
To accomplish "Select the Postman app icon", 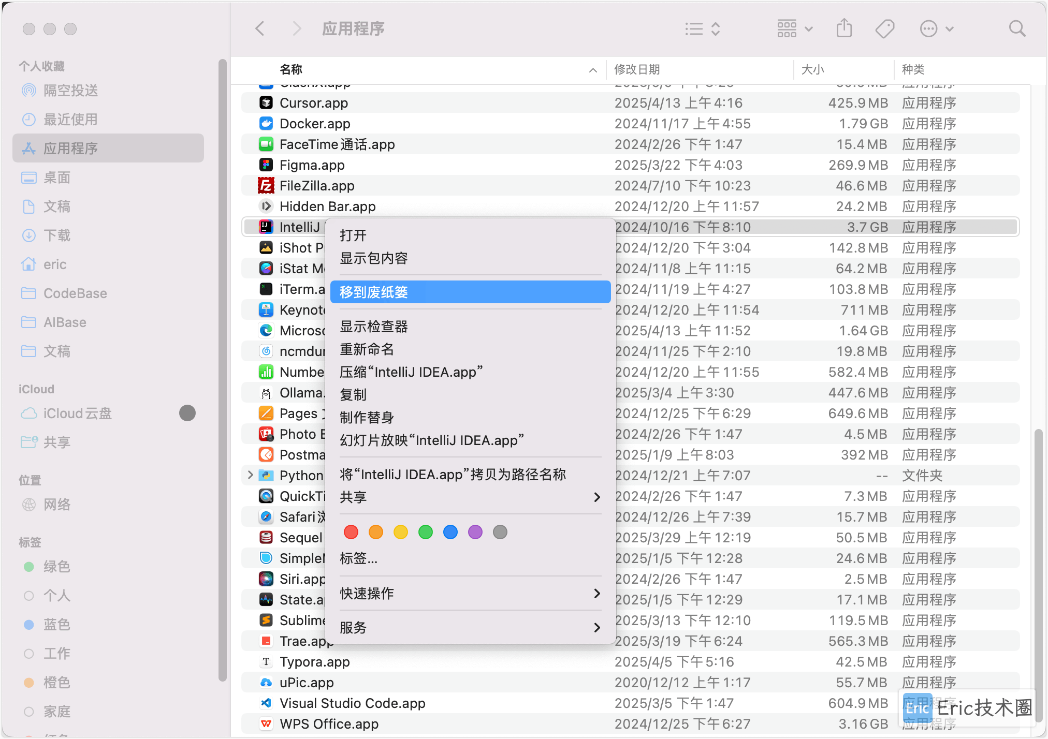I will (x=266, y=455).
